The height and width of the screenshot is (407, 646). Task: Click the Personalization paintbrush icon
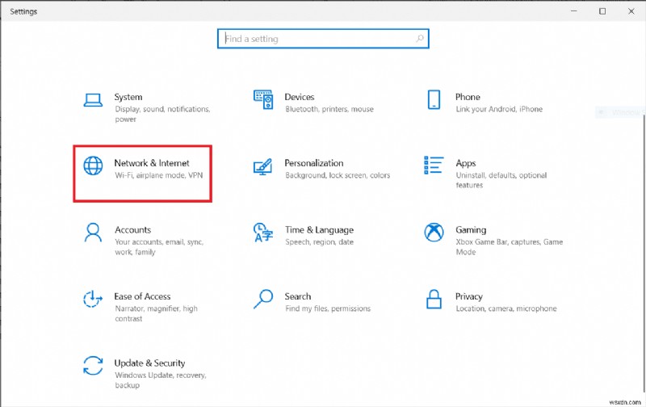click(x=263, y=166)
